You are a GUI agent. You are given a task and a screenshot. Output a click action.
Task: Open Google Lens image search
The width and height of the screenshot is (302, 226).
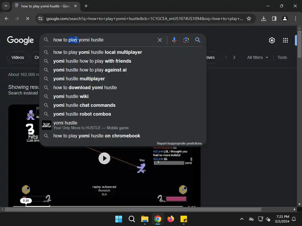[x=186, y=40]
